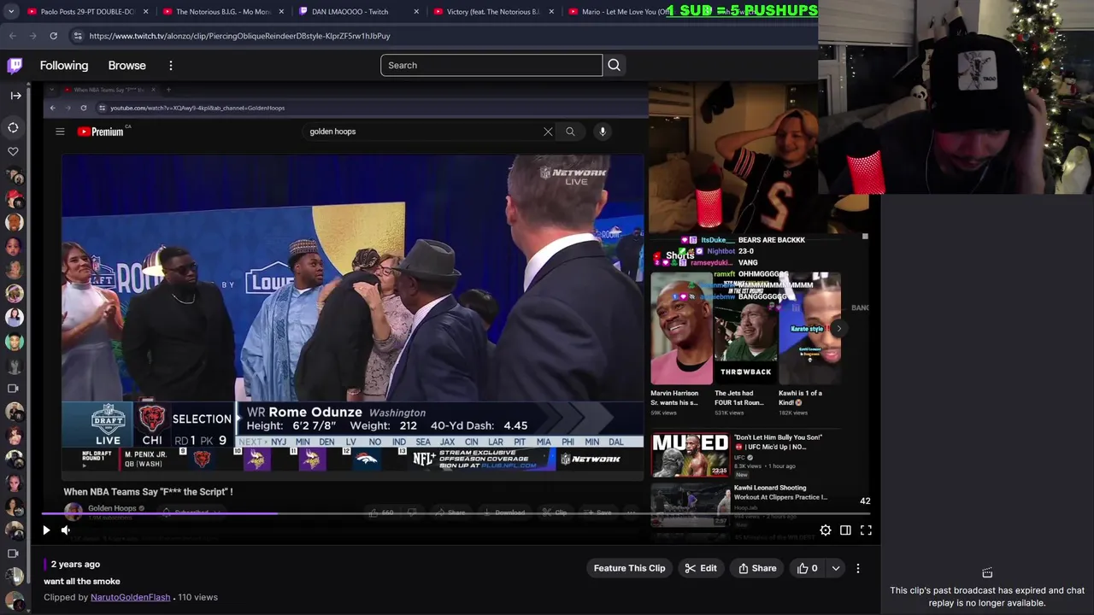This screenshot has width=1094, height=615.
Task: Click the Golden Hoops channel name
Action: click(112, 508)
